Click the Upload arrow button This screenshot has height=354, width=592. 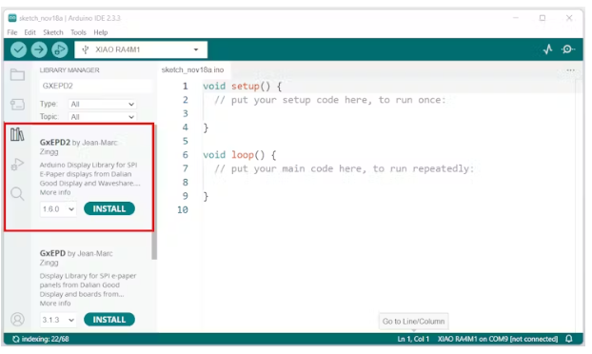(39, 49)
